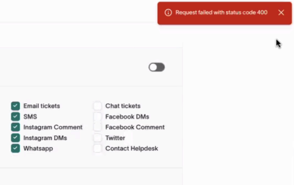294x185 pixels.
Task: Uncheck the Instagram DMs checkbox
Action: click(15, 138)
